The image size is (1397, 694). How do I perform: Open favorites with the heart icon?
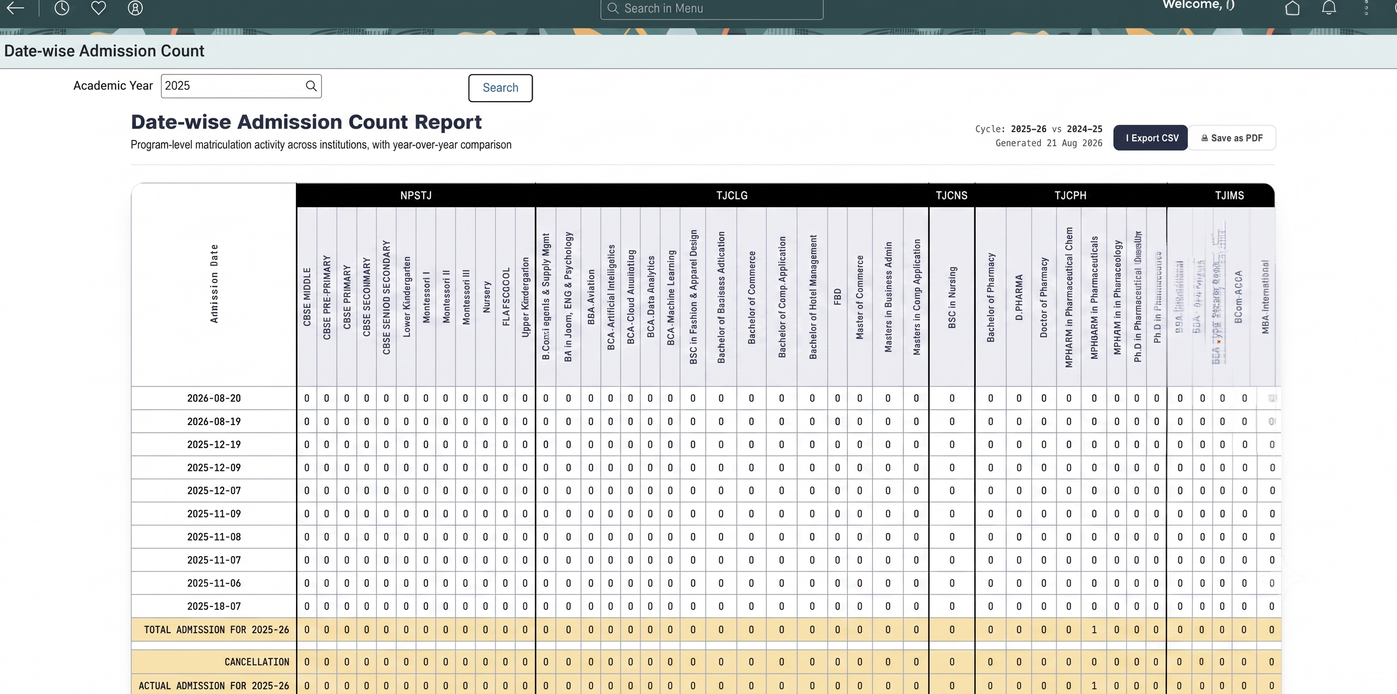(98, 8)
